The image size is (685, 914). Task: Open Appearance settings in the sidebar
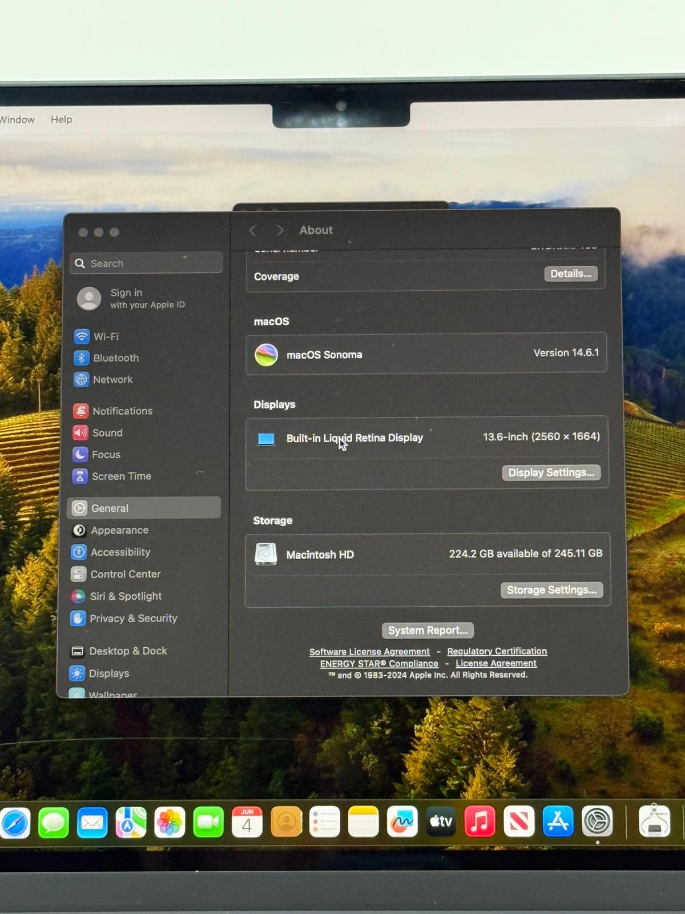click(x=110, y=530)
